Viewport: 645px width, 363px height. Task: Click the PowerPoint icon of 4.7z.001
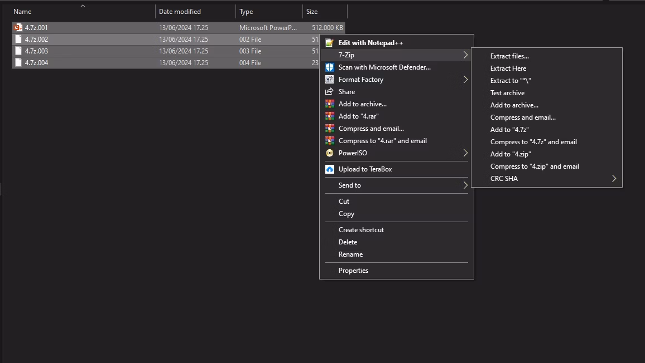(x=18, y=27)
